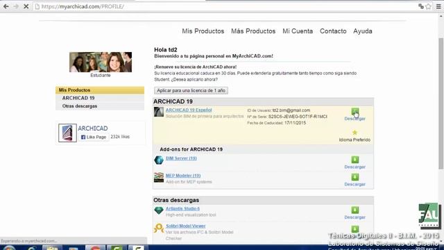Click the vertical page scrollbar
The height and width of the screenshot is (250, 444).
pos(441,103)
